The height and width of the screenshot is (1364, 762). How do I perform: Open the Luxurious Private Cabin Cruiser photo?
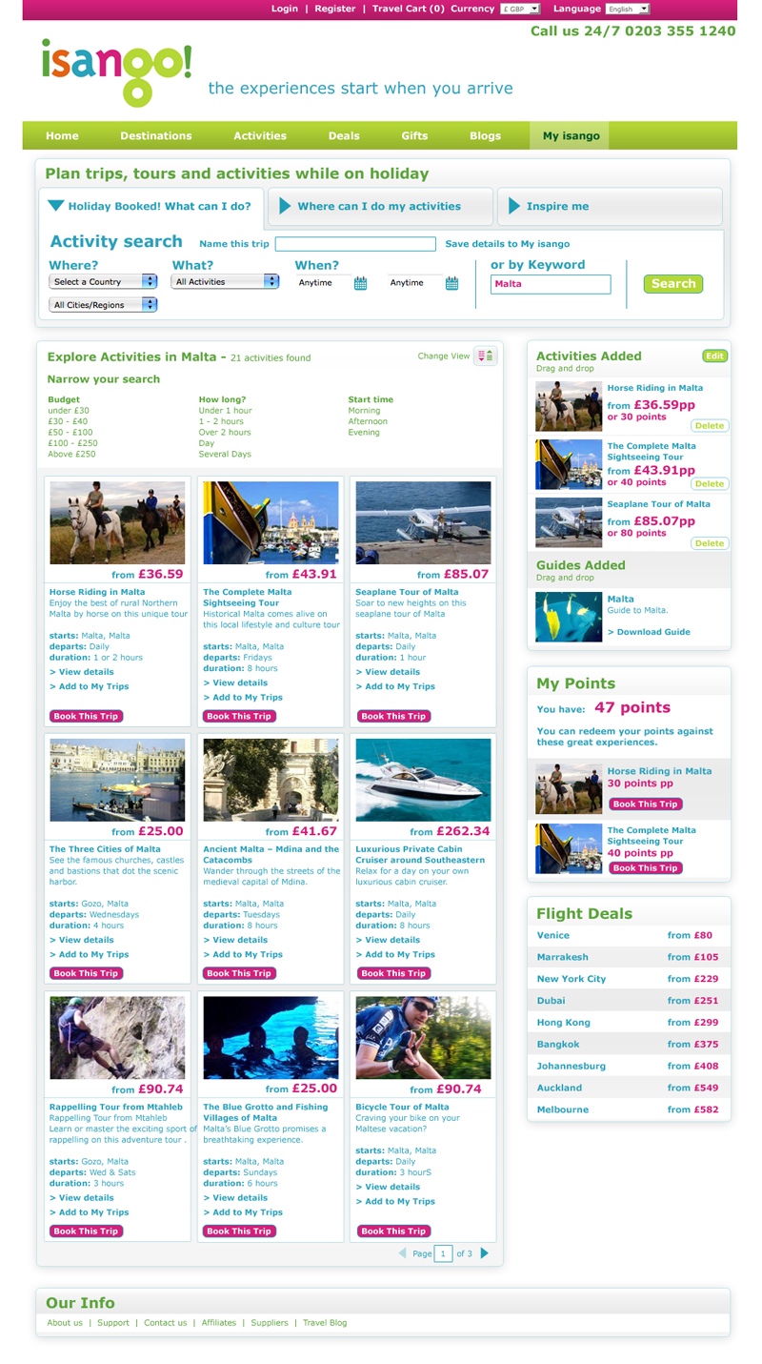click(423, 780)
